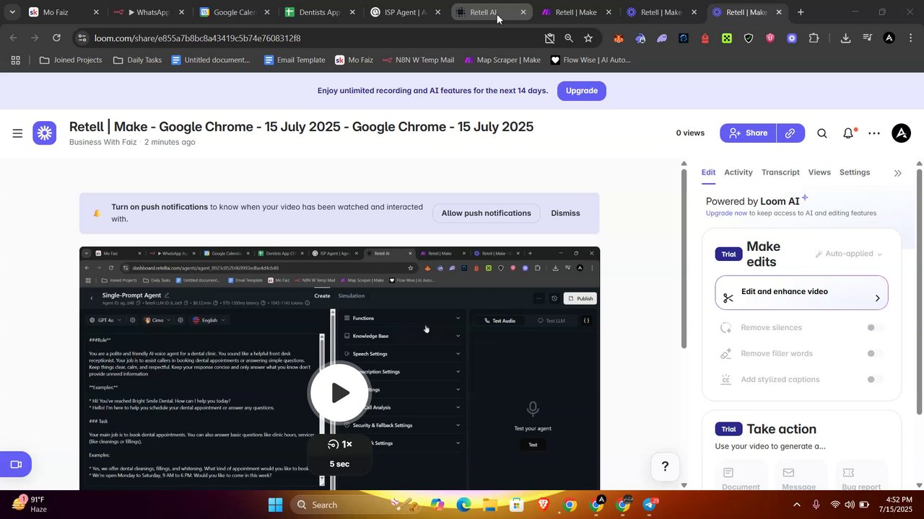Open the Auto-applied dropdown
The width and height of the screenshot is (924, 519).
[x=849, y=254]
